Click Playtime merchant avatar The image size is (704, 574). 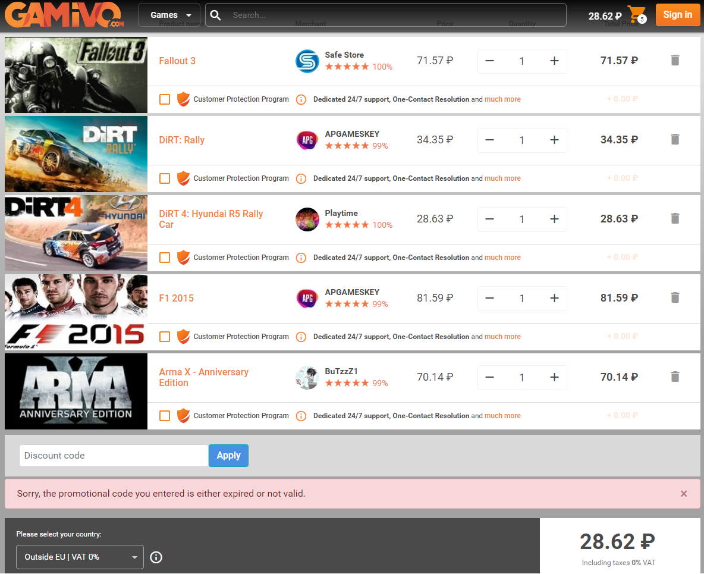click(x=307, y=219)
